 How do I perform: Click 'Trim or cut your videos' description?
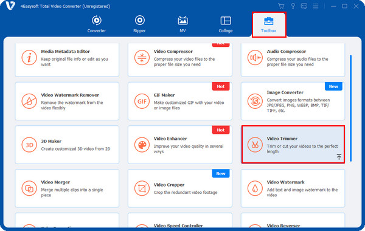(302, 149)
